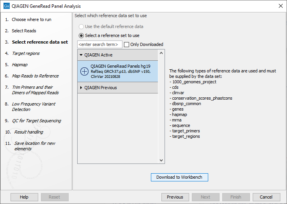Expand the QIAGEN Previous section
The image size is (287, 204).
coord(81,88)
